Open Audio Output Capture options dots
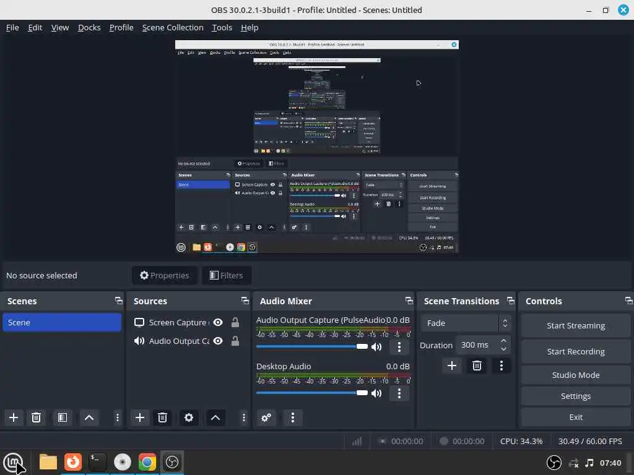Image resolution: width=634 pixels, height=475 pixels. click(x=399, y=346)
